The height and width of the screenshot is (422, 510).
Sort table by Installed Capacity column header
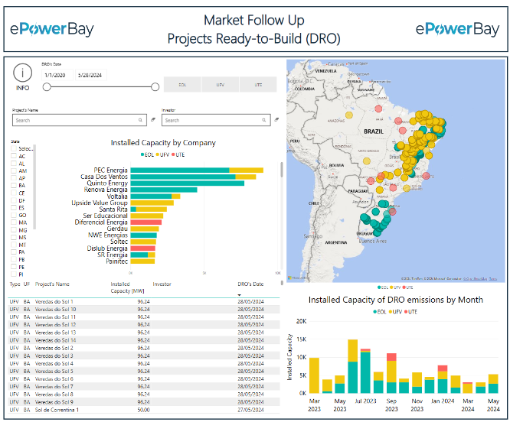(127, 287)
